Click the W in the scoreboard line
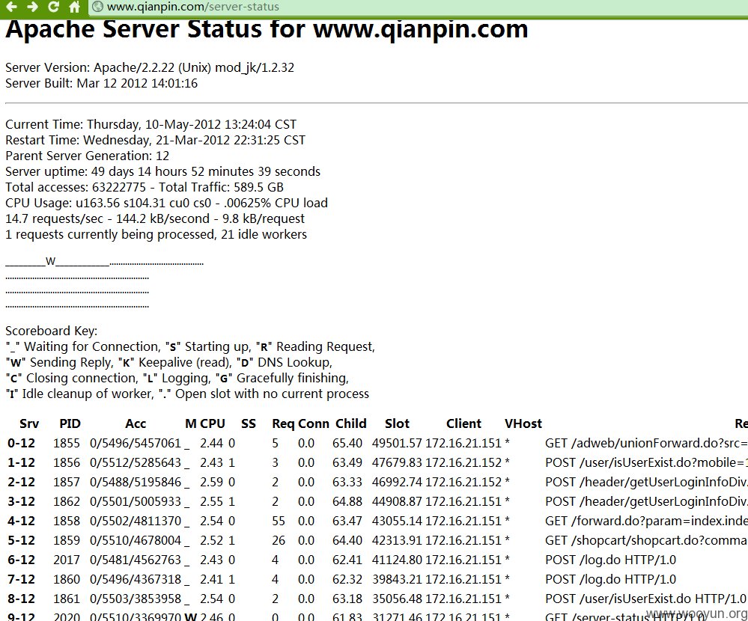Viewport: 748px width, 621px height. click(51, 261)
